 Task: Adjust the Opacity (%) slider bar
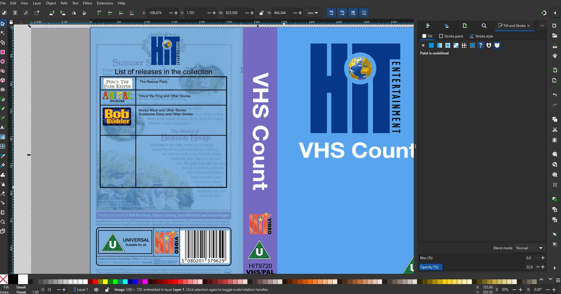tap(471, 267)
